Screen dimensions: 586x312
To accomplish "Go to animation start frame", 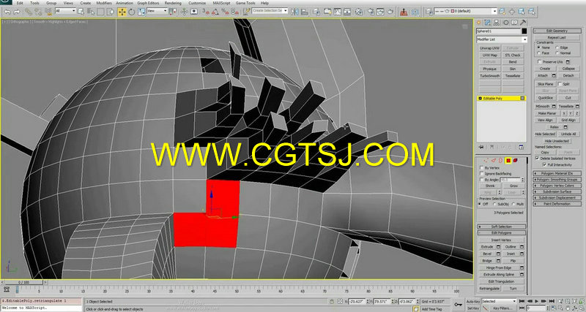I will point(522,301).
